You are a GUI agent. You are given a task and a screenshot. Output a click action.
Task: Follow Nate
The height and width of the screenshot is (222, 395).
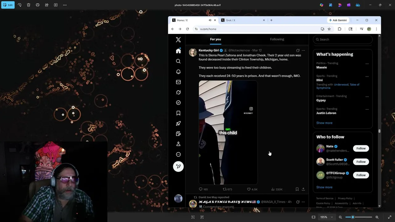(x=361, y=149)
